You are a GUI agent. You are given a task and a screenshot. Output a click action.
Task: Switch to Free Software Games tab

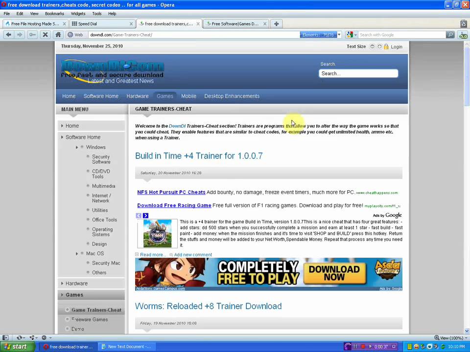point(236,23)
